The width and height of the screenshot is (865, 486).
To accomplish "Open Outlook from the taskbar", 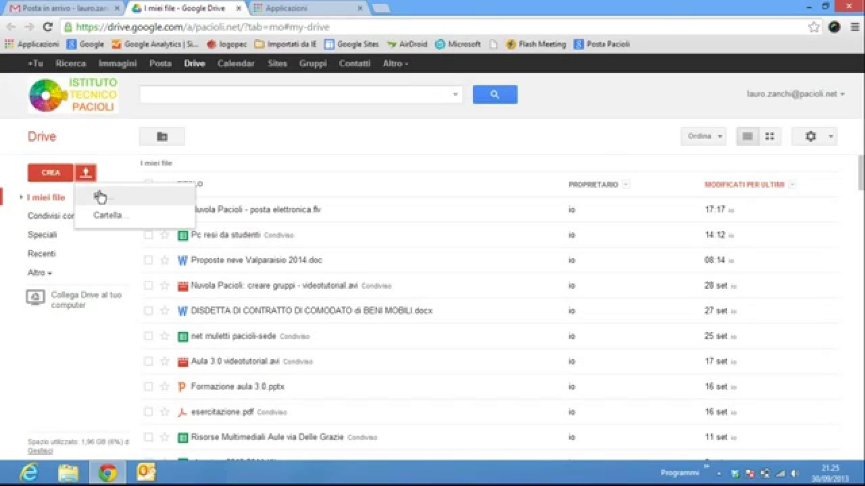I will [147, 473].
